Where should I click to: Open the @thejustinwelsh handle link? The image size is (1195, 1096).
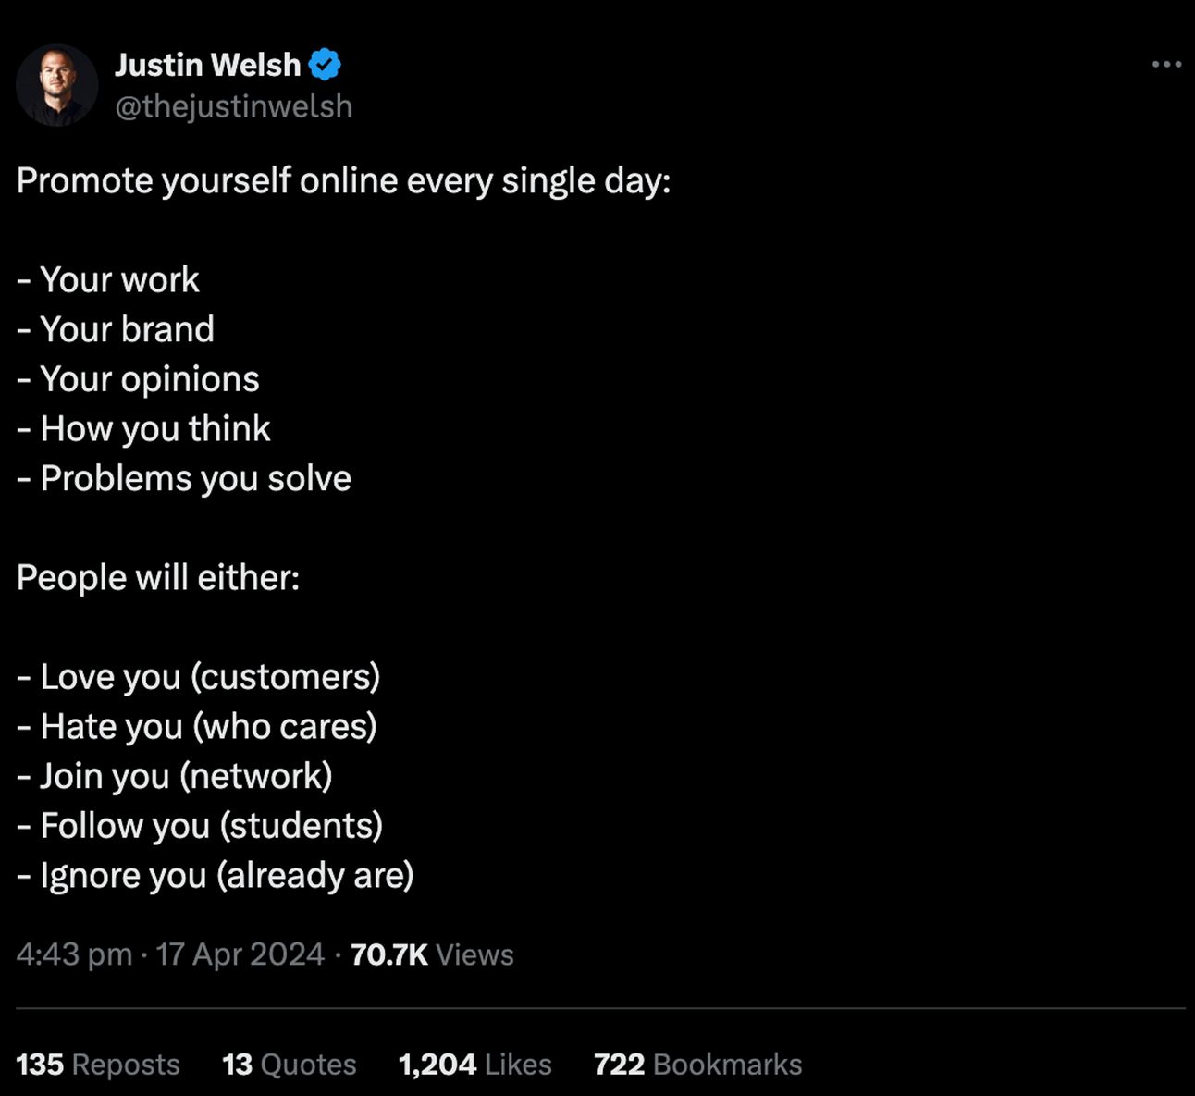click(233, 106)
